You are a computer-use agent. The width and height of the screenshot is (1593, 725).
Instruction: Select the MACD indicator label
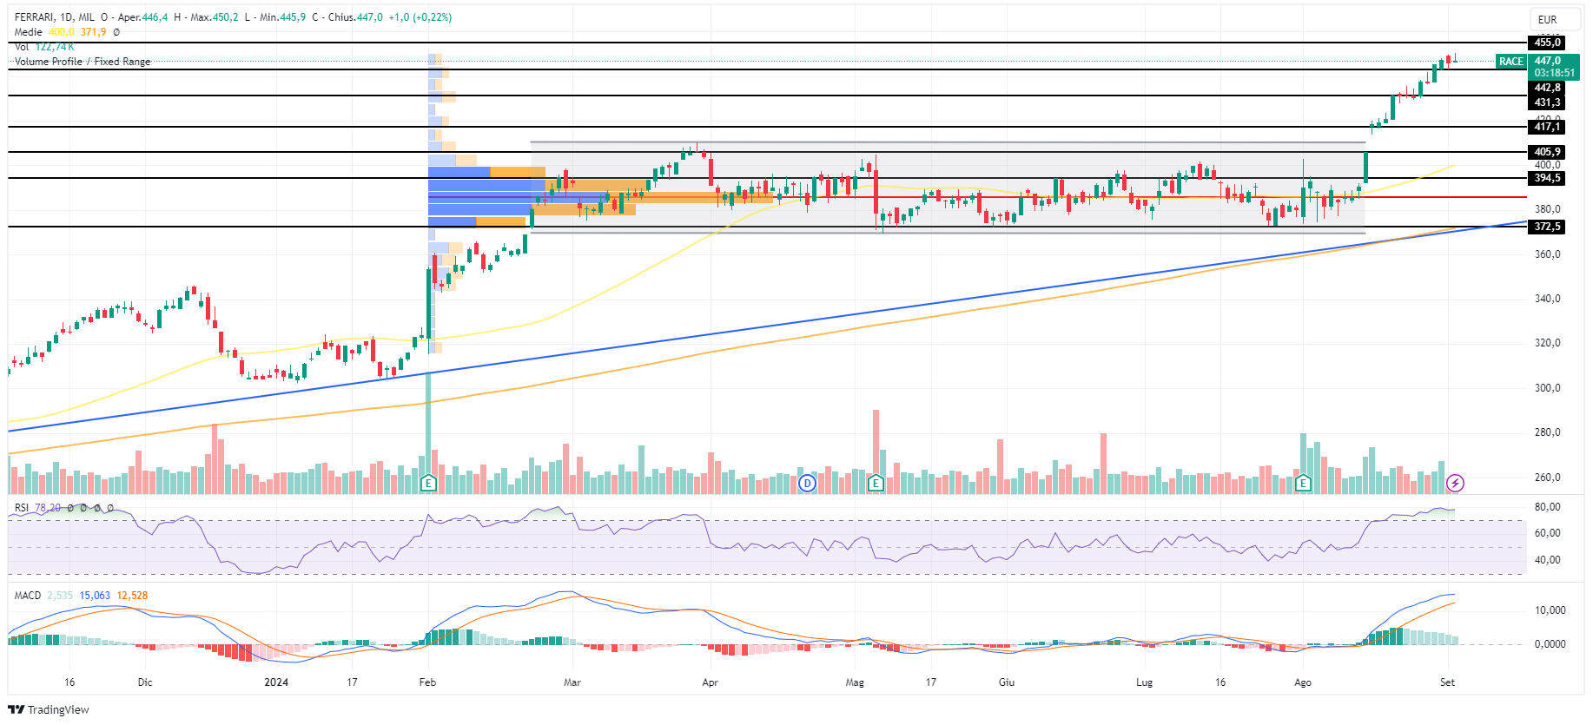[x=28, y=596]
